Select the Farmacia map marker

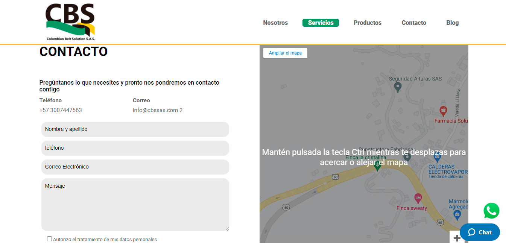pyautogui.click(x=443, y=111)
